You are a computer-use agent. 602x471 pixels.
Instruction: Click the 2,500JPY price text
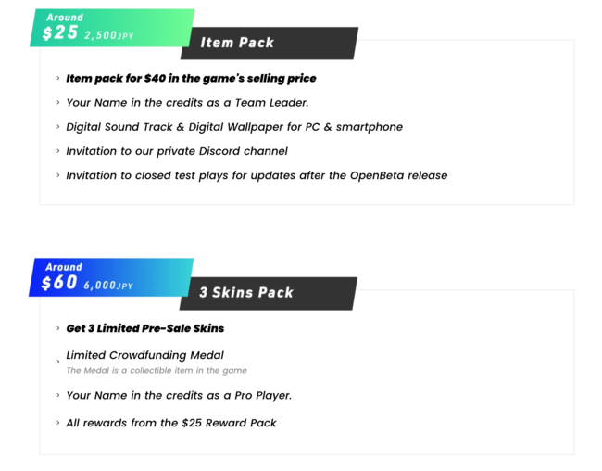tap(109, 35)
